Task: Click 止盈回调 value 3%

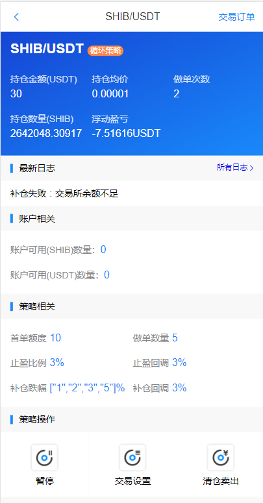Action: tap(179, 363)
